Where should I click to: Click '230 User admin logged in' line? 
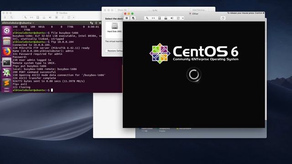[x=32, y=60]
